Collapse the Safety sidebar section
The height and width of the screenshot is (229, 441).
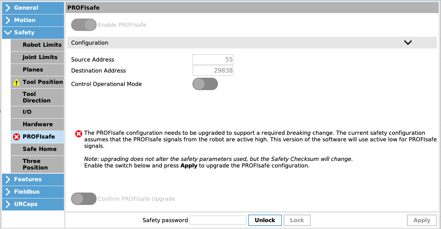[33, 32]
